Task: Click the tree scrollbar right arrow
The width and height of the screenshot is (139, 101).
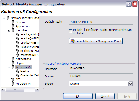Action: click(37, 90)
